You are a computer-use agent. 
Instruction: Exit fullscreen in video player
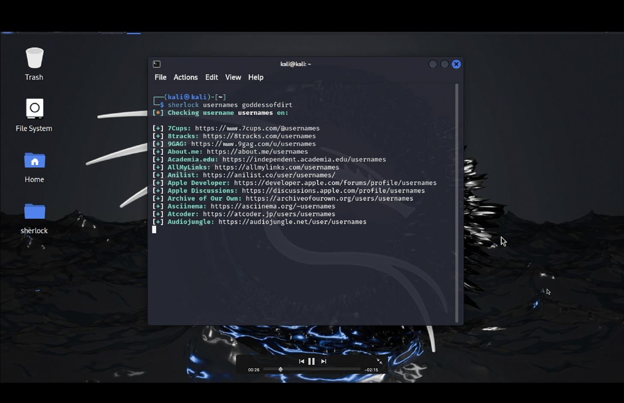pyautogui.click(x=379, y=361)
